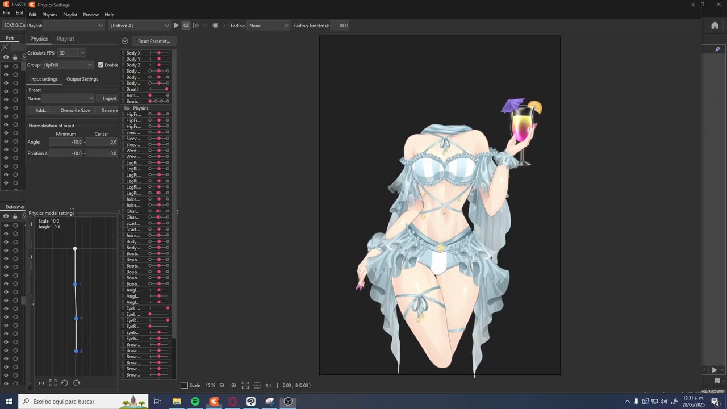Open the Group HipFrill dropdown
This screenshot has width=727, height=409.
[68, 65]
